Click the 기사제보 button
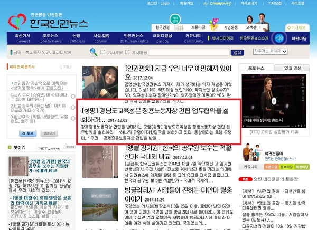Screen dimensions: 317x230 pos(296,27)
